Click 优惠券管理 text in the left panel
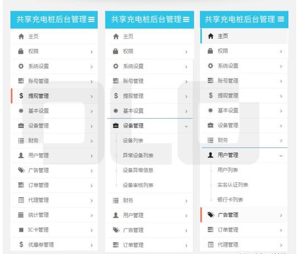Image resolution: width=301 pixels, height=254 pixels. click(x=41, y=245)
